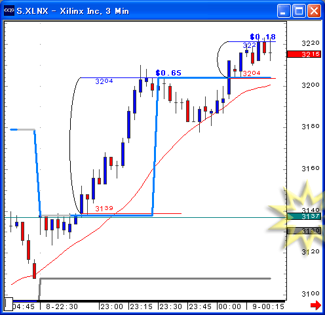The width and height of the screenshot is (325, 315).
Task: Click the 3100 price scale label
Action: 311,293
